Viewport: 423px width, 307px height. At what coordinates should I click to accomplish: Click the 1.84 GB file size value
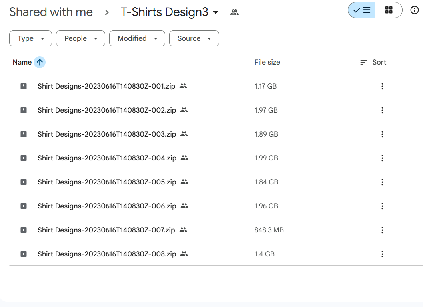[266, 182]
